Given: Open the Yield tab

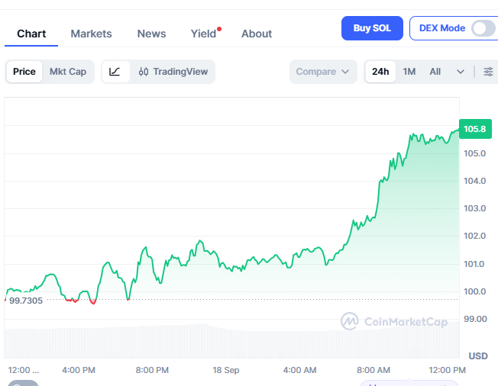Looking at the screenshot, I should 204,34.
